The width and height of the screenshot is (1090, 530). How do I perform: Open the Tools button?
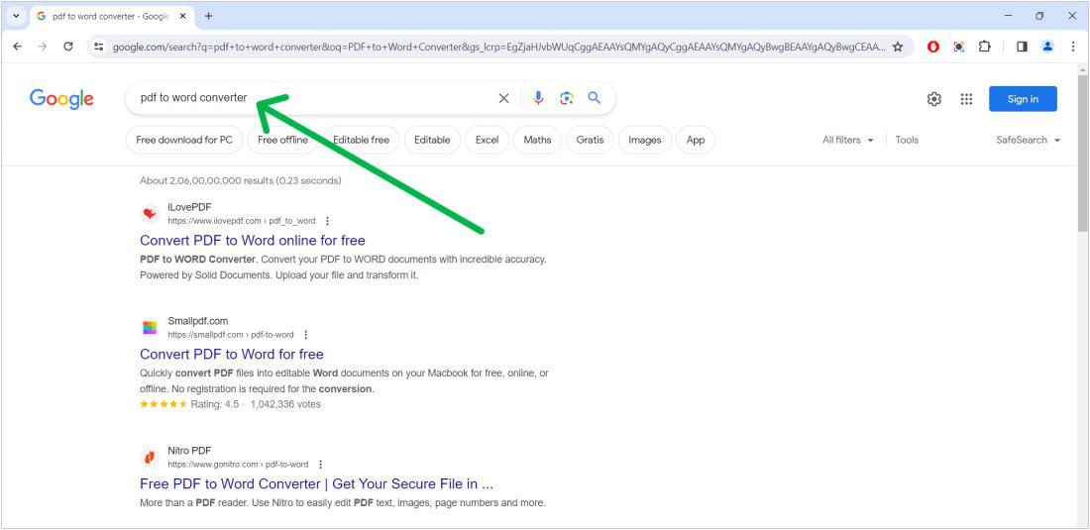tap(907, 140)
